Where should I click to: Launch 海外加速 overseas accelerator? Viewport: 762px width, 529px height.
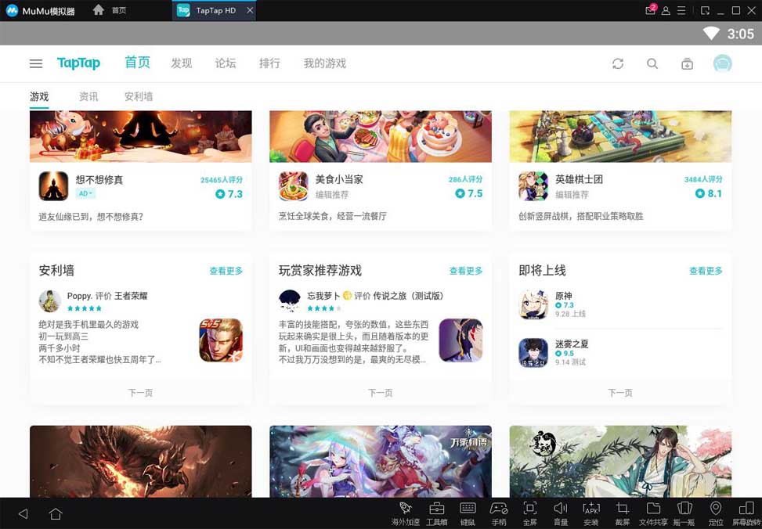pyautogui.click(x=406, y=514)
